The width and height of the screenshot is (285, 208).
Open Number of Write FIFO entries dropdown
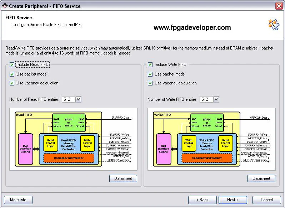pyautogui.click(x=216, y=99)
